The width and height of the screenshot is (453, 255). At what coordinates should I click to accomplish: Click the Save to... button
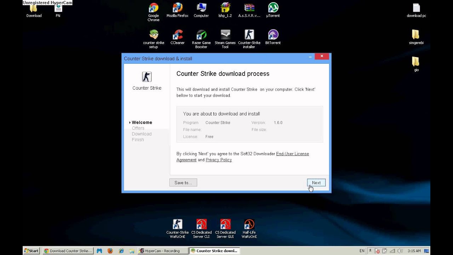[183, 183]
